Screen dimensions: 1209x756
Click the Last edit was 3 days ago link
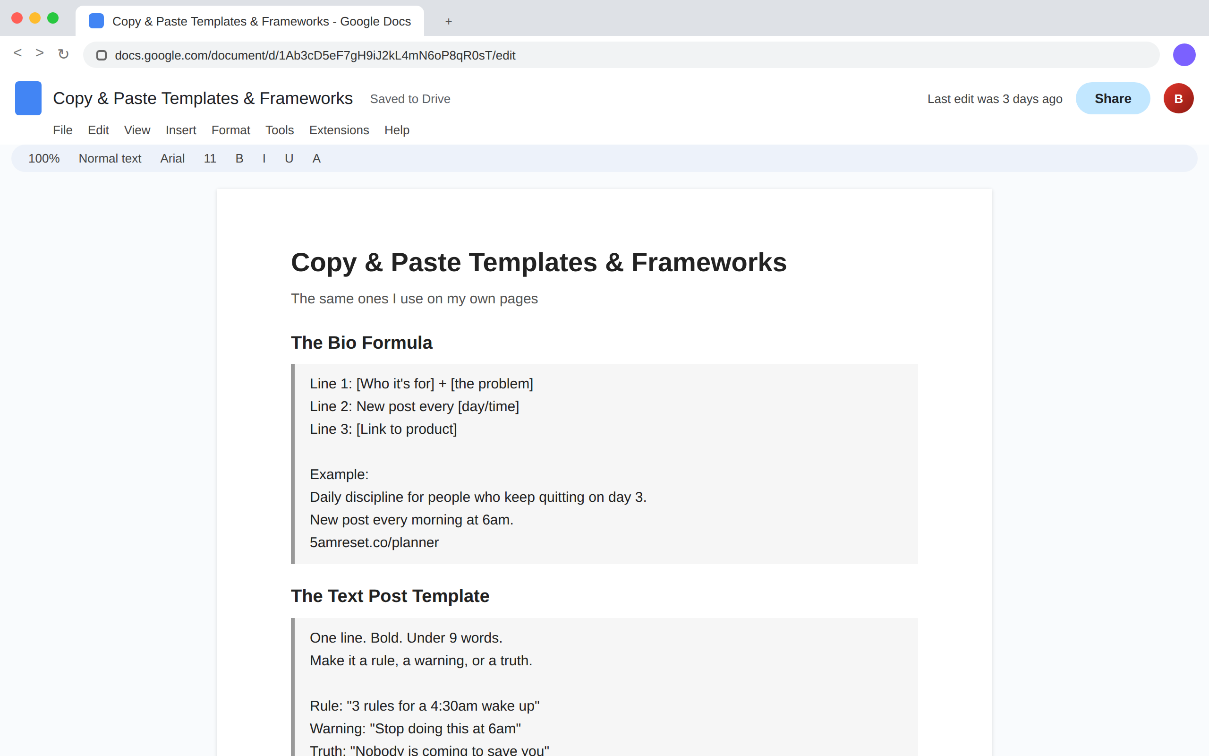tap(995, 99)
